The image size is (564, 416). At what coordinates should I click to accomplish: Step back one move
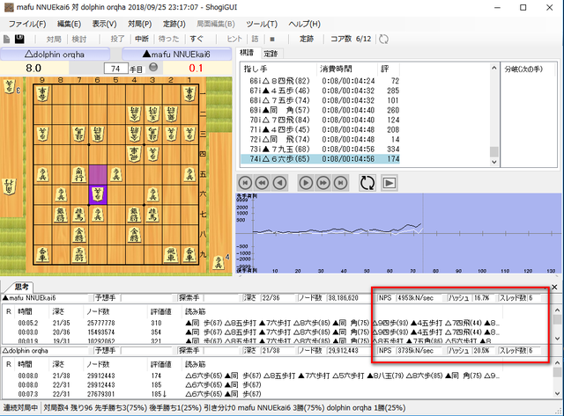279,183
